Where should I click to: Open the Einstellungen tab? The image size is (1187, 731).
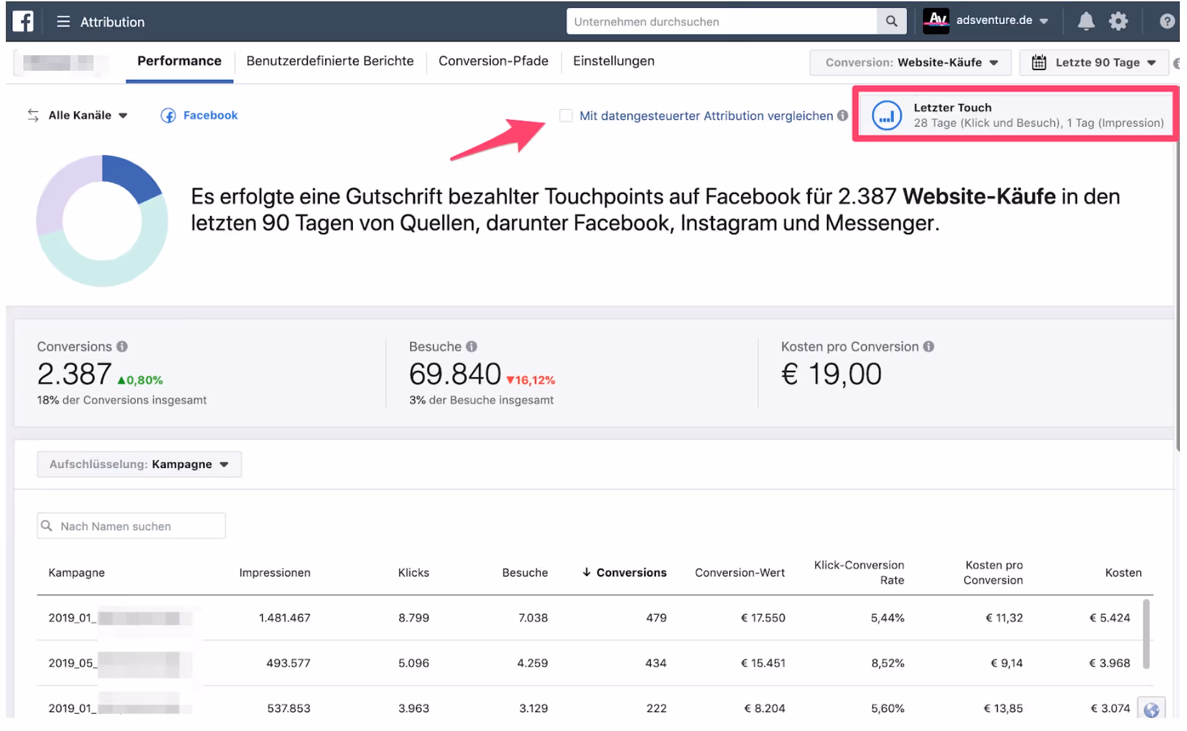click(x=614, y=61)
